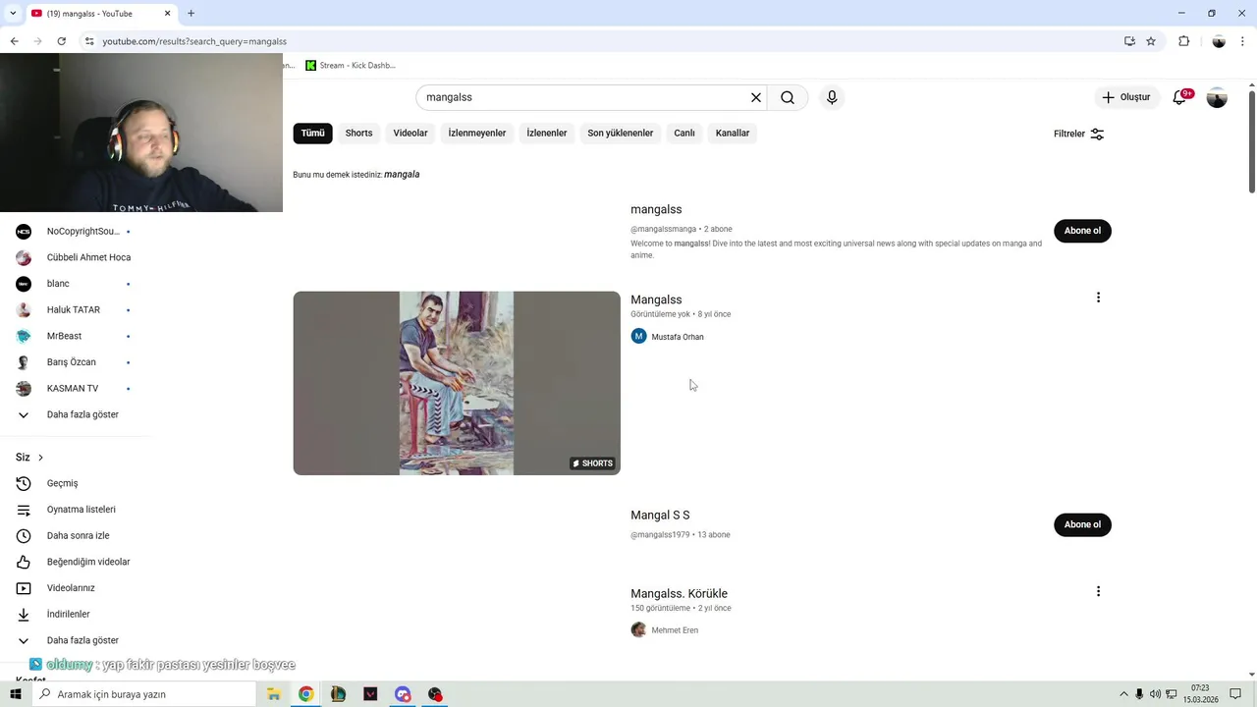Open a new browser tab

191,13
